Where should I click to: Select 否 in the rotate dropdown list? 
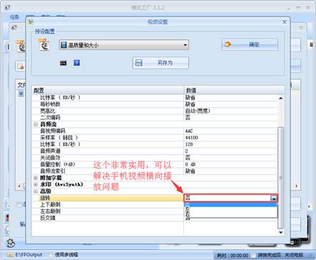[x=230, y=205]
